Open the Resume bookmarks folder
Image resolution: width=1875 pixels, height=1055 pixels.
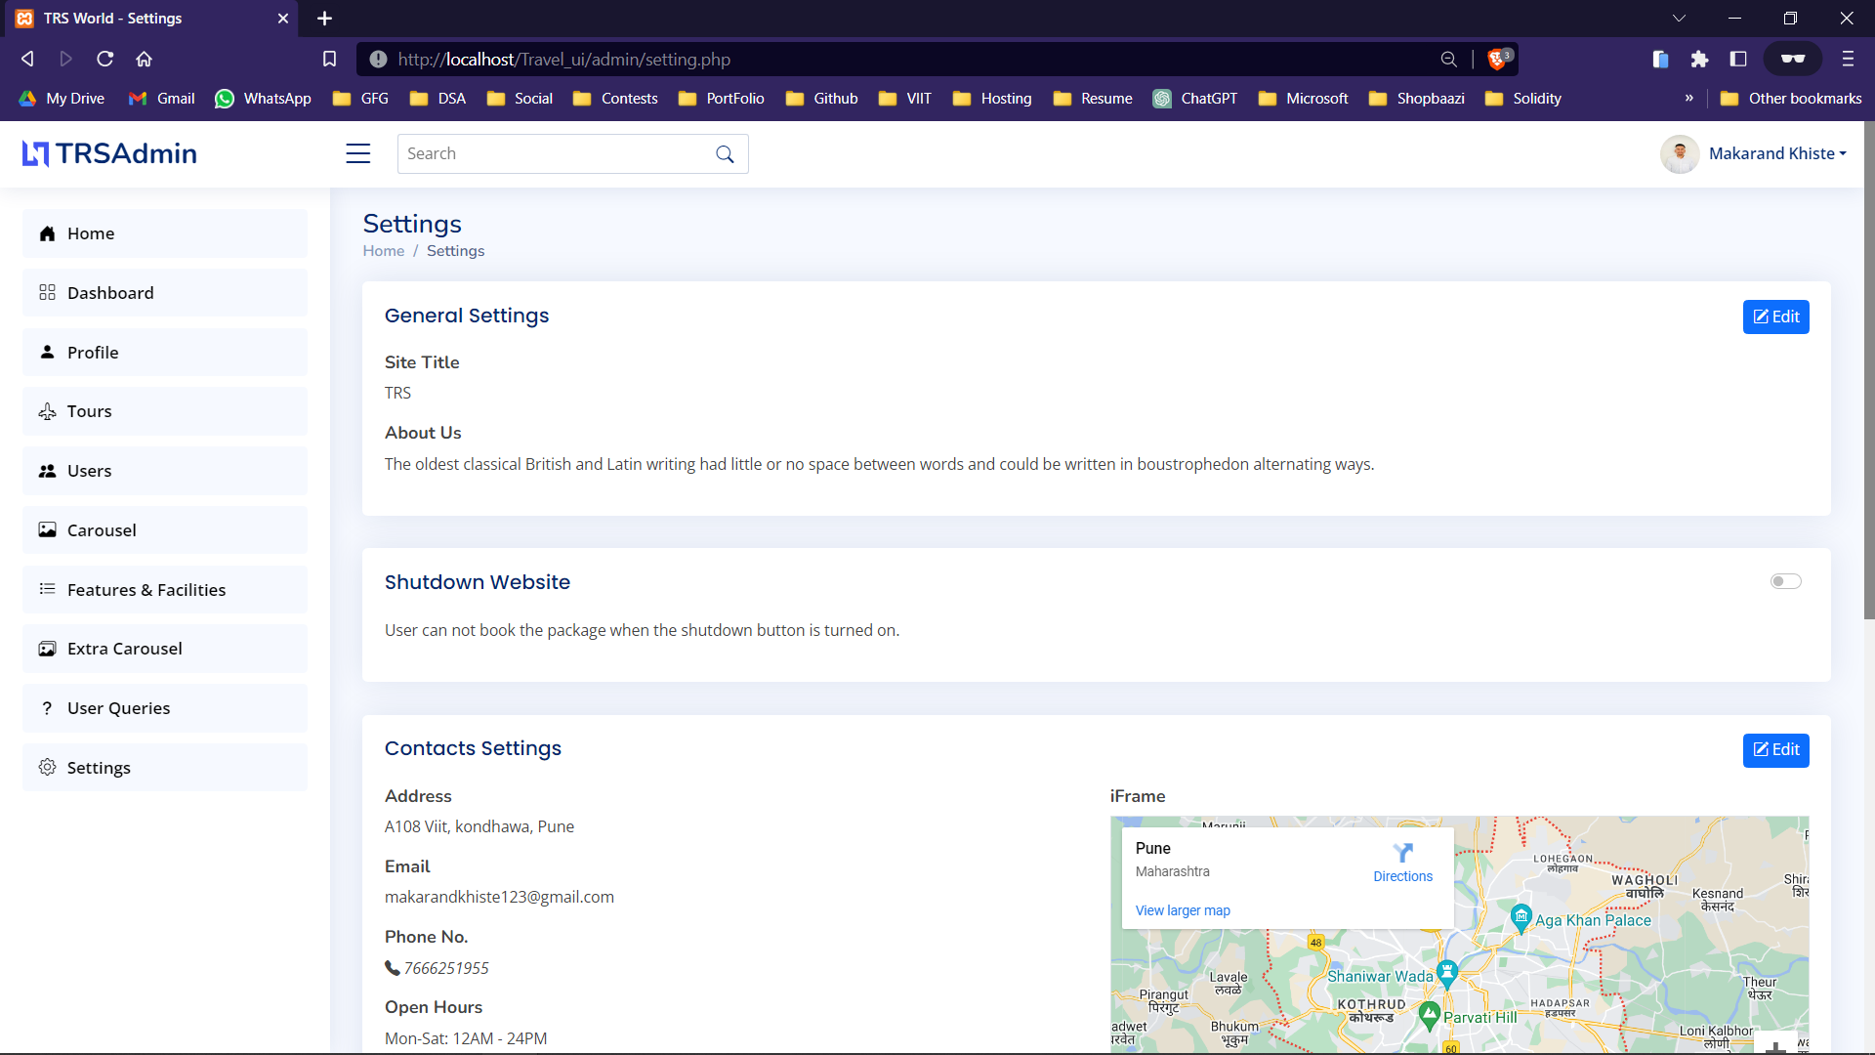point(1093,99)
